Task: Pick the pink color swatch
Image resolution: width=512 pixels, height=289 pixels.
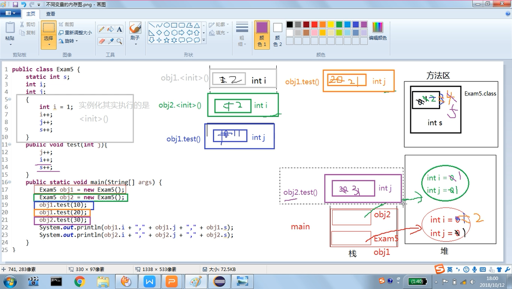Action: point(315,33)
